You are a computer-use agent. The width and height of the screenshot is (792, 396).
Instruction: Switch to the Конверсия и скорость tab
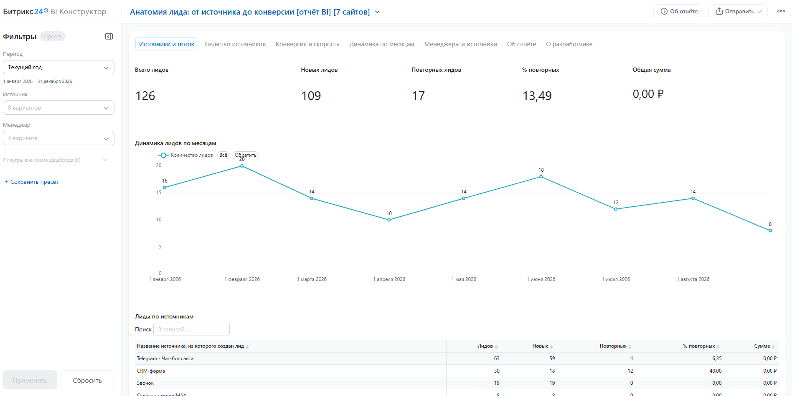(x=307, y=44)
